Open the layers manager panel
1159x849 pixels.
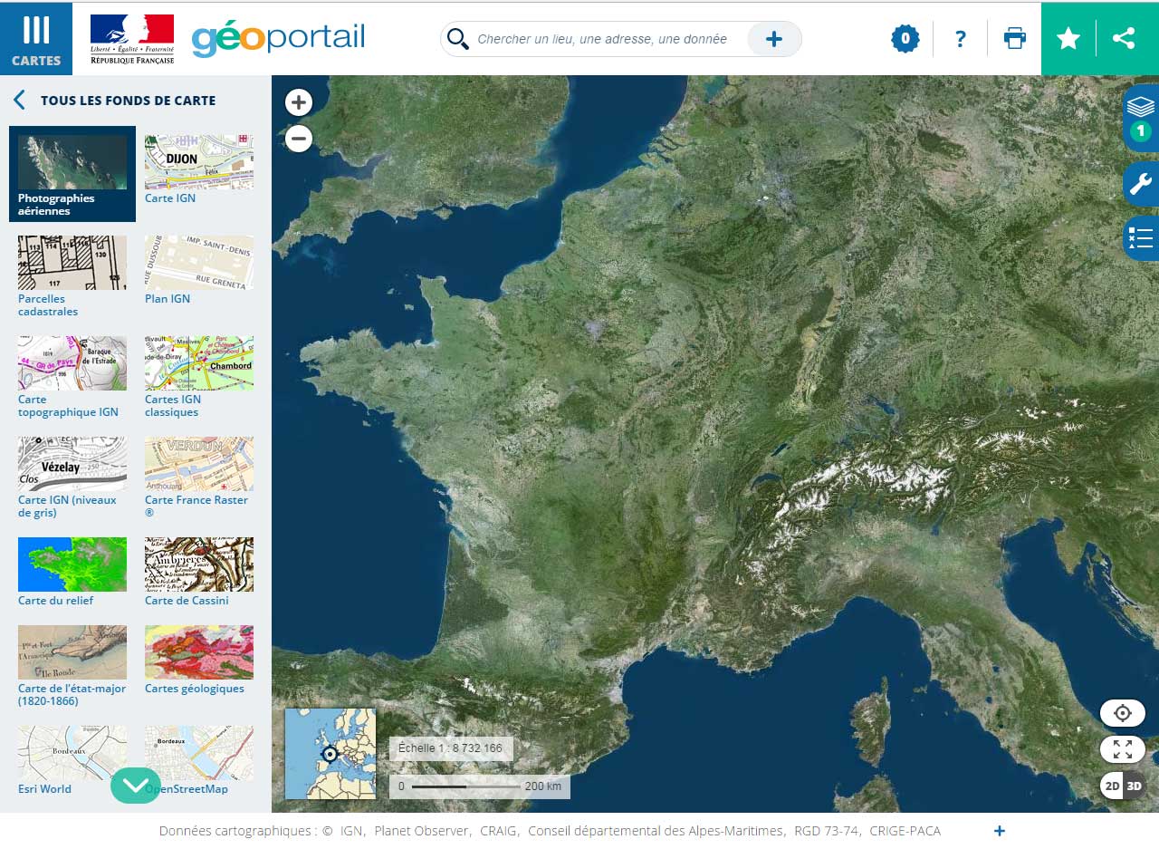pyautogui.click(x=1141, y=118)
